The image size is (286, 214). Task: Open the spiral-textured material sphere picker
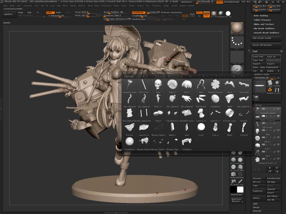237,70
